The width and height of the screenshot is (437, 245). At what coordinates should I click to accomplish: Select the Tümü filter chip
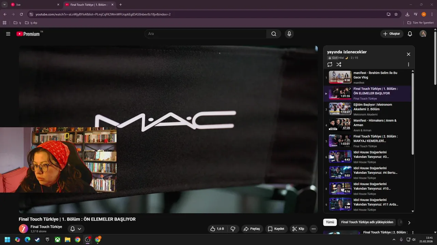pos(330,222)
